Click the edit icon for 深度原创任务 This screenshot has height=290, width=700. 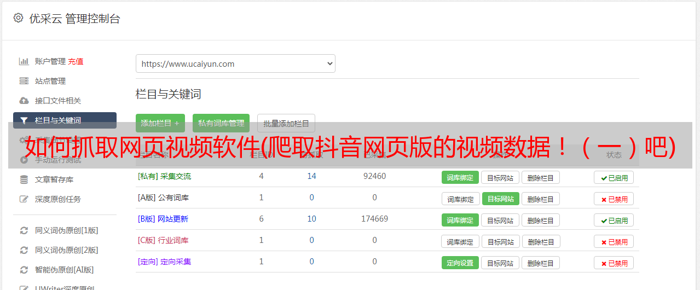pyautogui.click(x=24, y=199)
